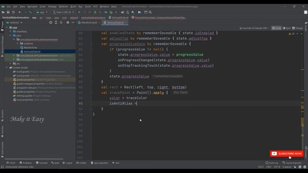Image resolution: width=308 pixels, height=173 pixels.
Task: Open the Navigate menu
Action: [32, 6]
